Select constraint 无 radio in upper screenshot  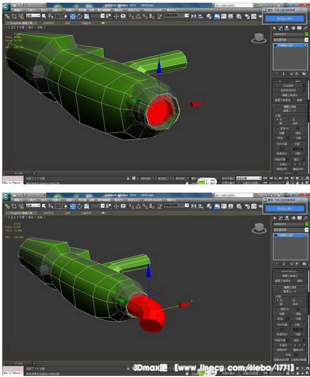tap(277, 119)
